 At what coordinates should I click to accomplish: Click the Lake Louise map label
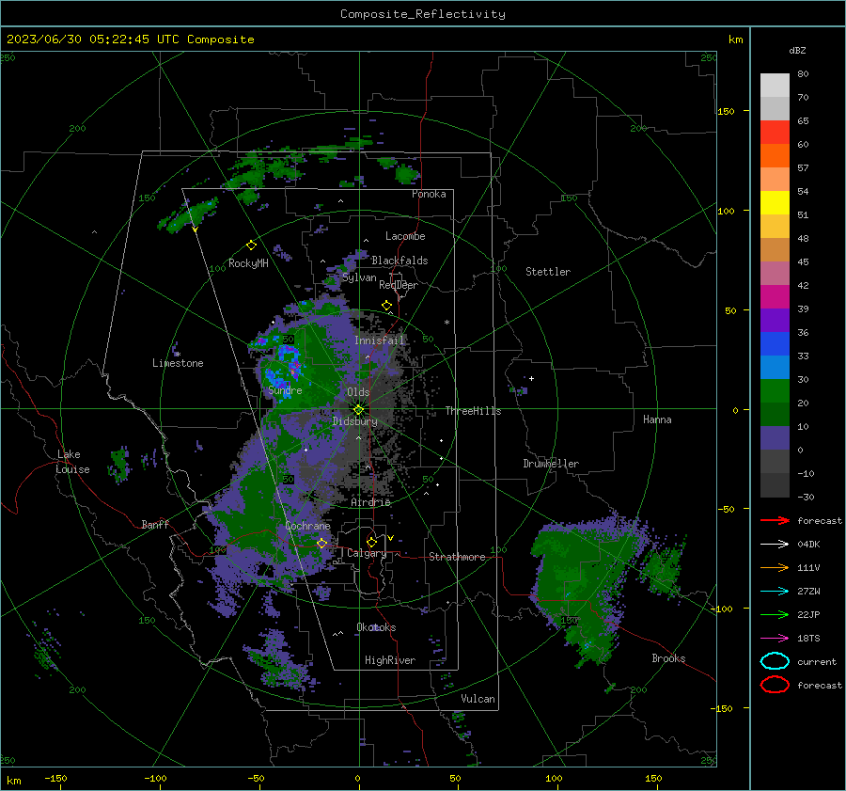coord(73,462)
